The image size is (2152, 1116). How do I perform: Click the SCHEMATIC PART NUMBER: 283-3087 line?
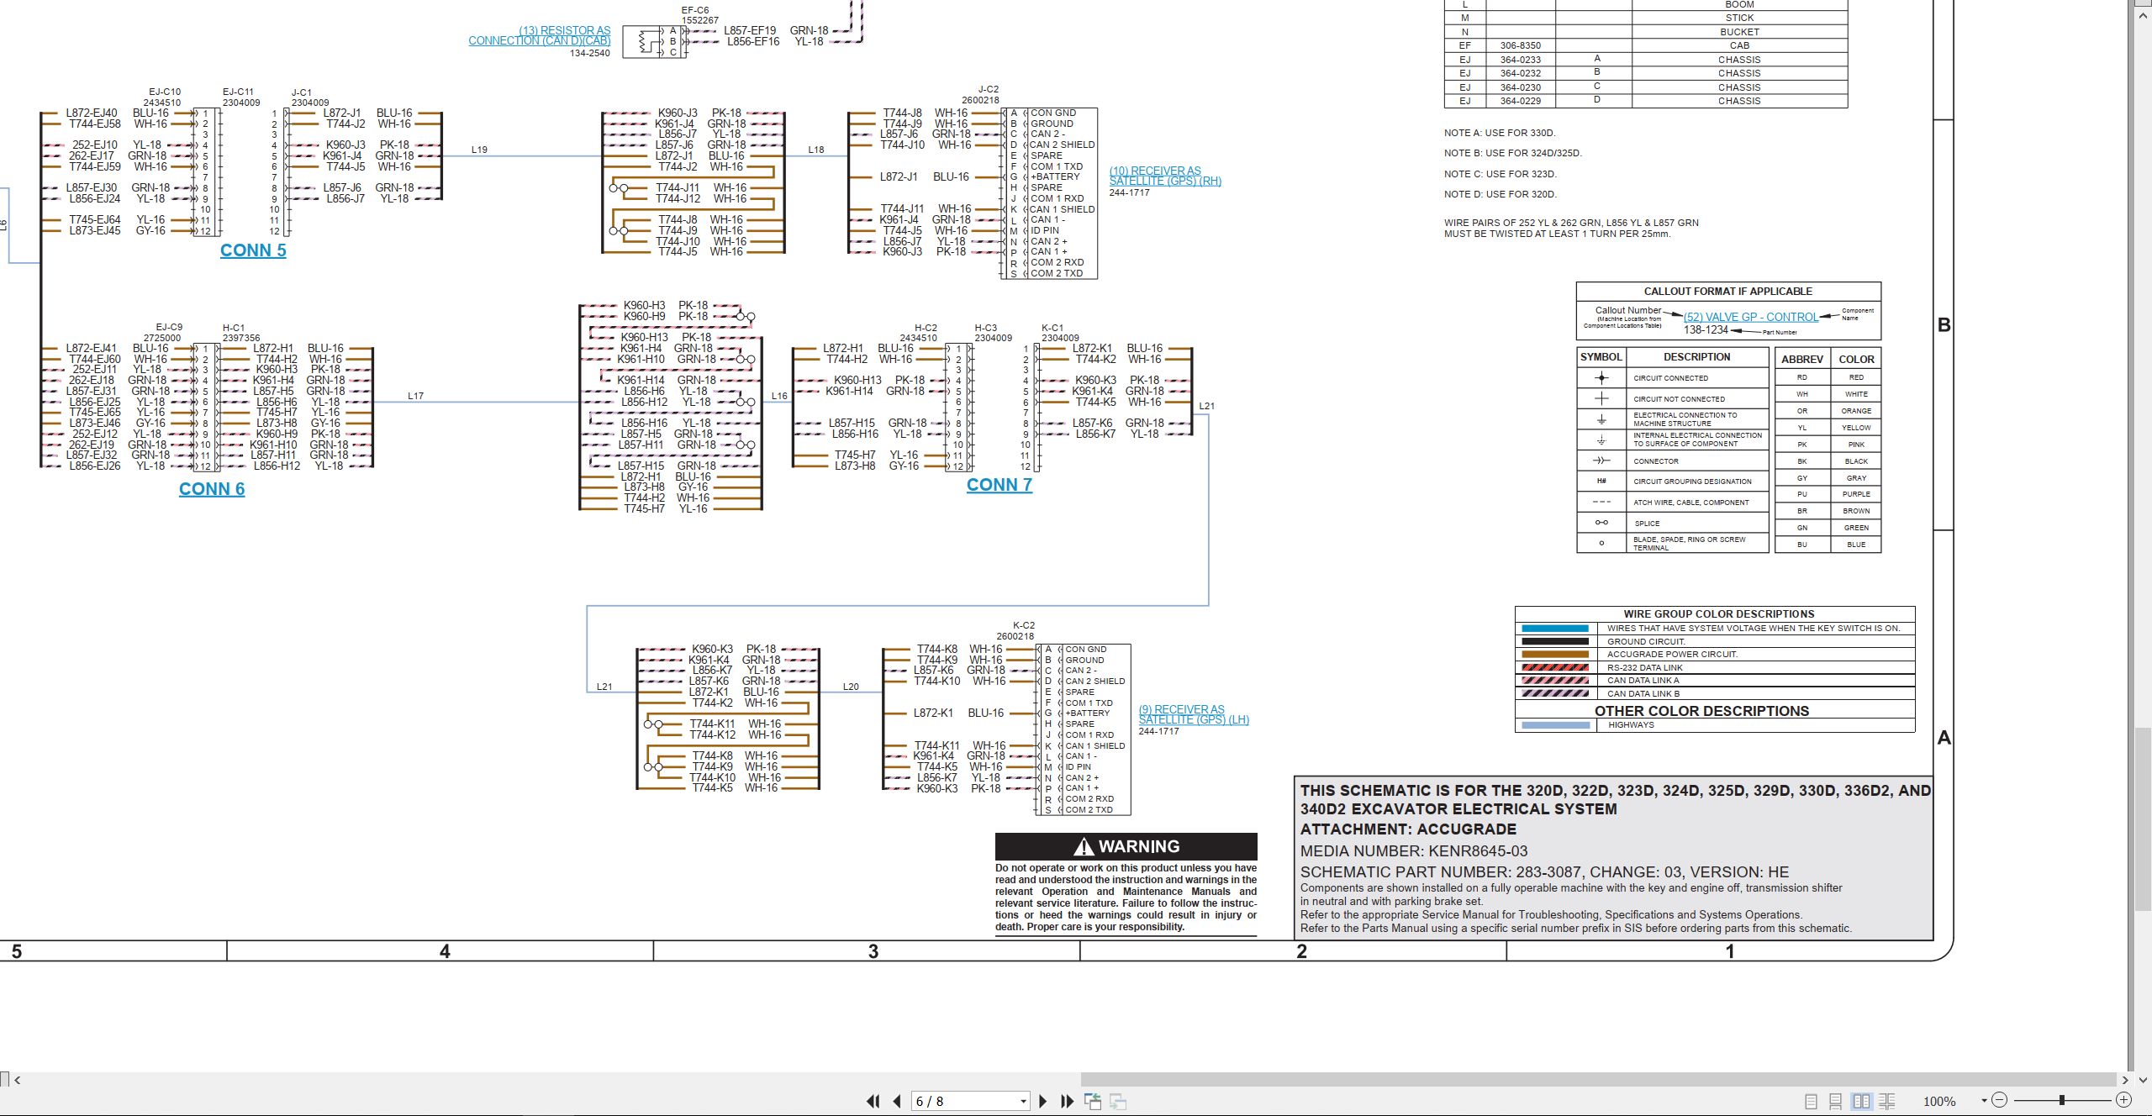click(1545, 872)
